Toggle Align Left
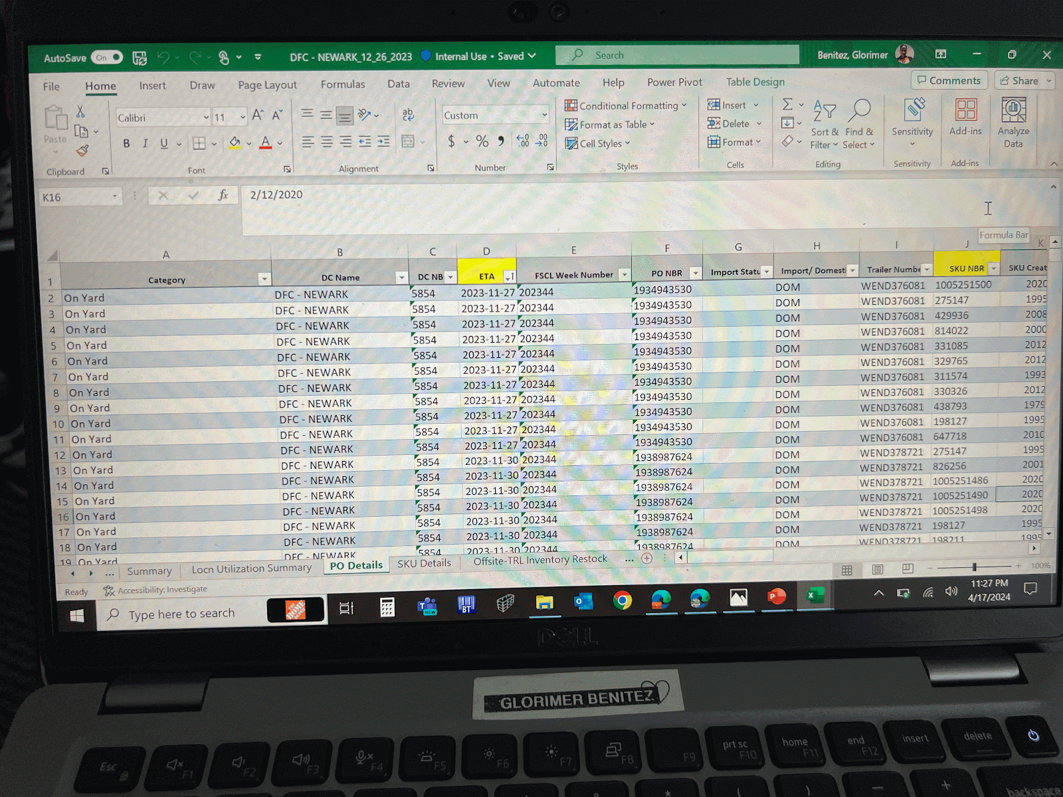Screen dimensions: 1063x797 point(308,141)
